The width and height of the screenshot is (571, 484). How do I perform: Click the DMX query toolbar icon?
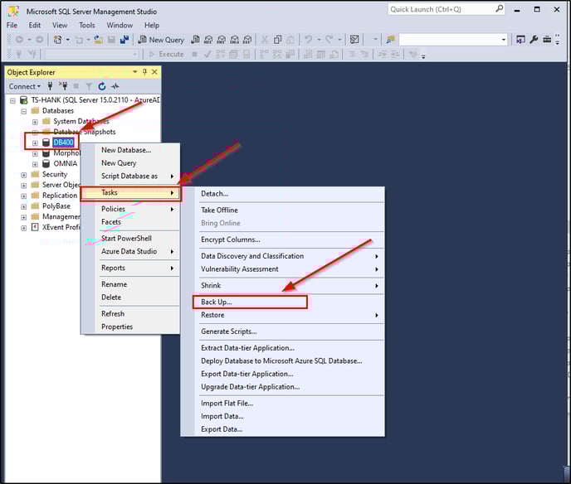click(x=222, y=40)
